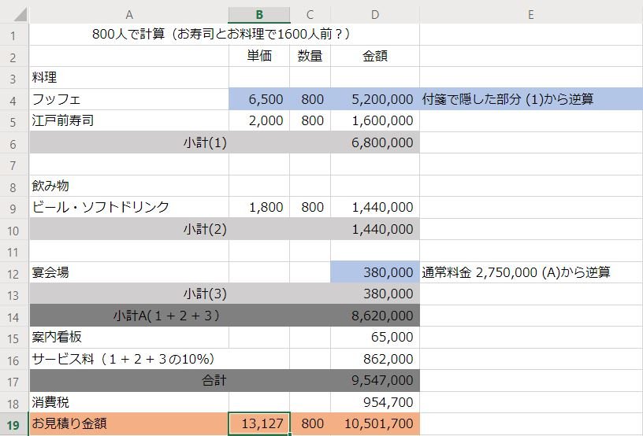The image size is (643, 436).
Task: Select column C header
Action: (x=310, y=15)
